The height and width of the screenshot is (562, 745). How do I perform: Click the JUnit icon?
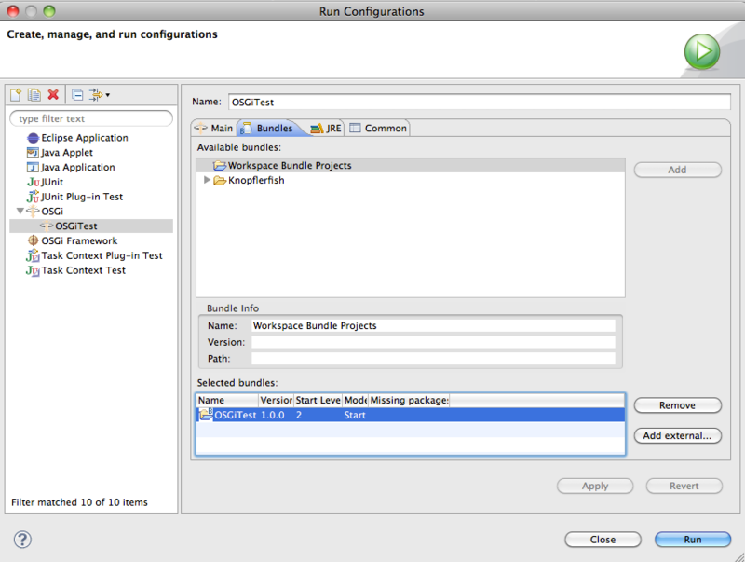(34, 182)
